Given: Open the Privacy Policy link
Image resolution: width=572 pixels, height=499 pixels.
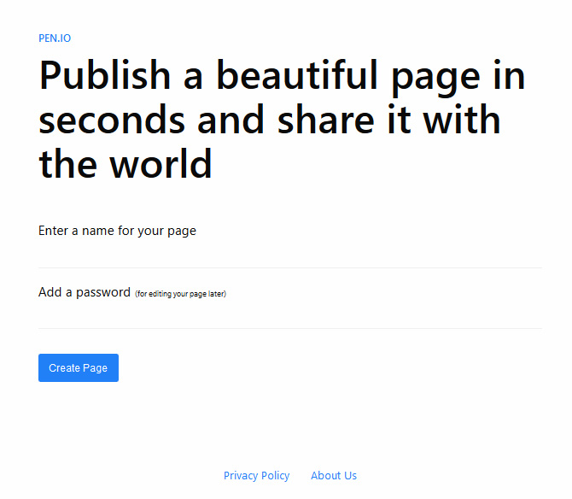Looking at the screenshot, I should coord(256,476).
